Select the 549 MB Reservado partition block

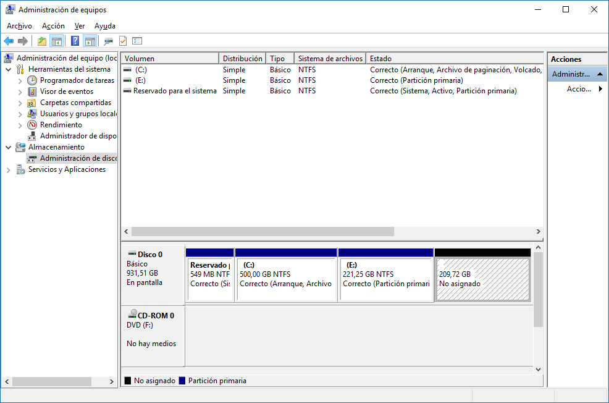[210, 275]
